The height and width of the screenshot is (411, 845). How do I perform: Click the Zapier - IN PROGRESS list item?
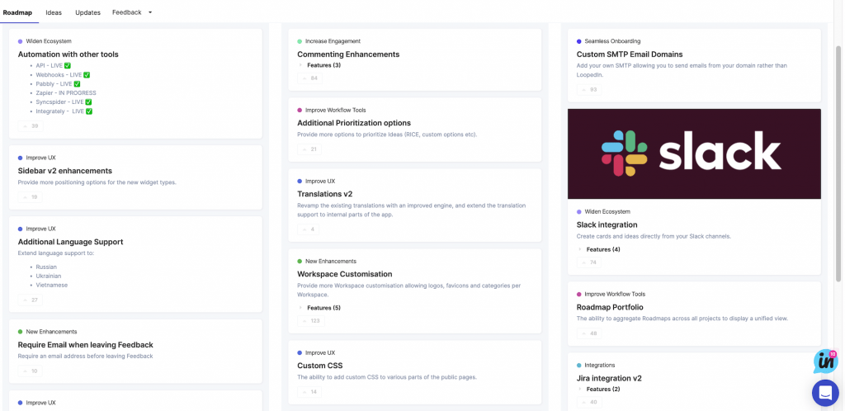click(66, 93)
